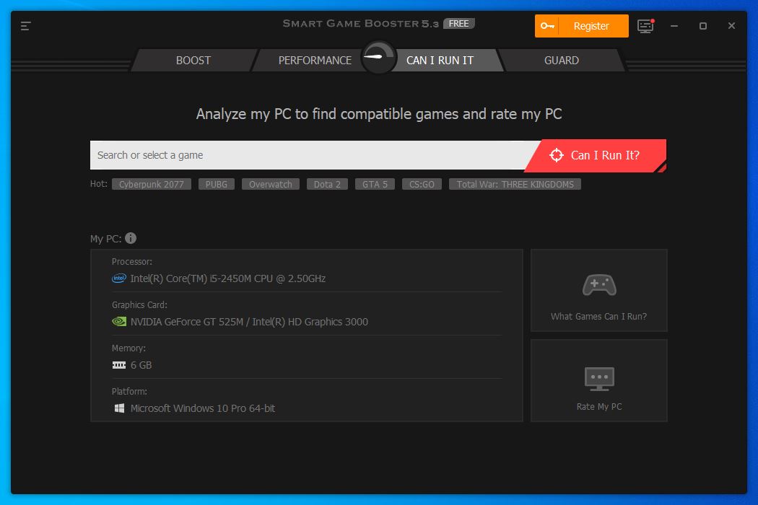Go to the GUARD tab
Image resolution: width=758 pixels, height=505 pixels.
pyautogui.click(x=561, y=61)
